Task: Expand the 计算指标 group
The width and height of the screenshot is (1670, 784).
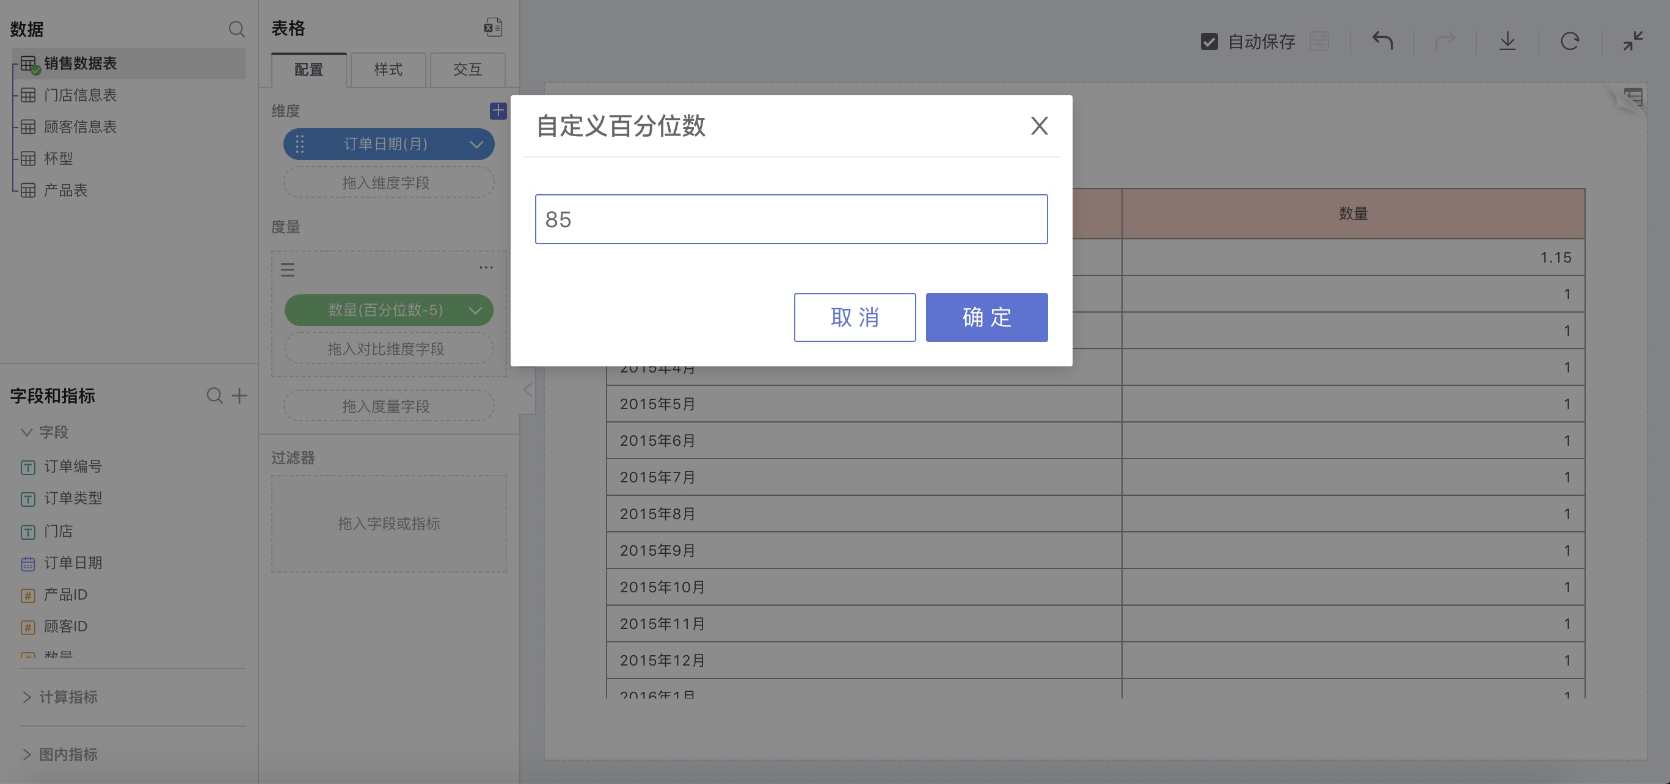Action: coord(27,697)
